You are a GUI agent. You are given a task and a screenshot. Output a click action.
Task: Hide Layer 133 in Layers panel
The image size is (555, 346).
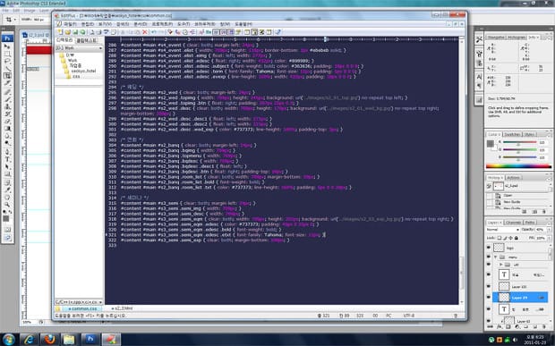tap(489, 287)
